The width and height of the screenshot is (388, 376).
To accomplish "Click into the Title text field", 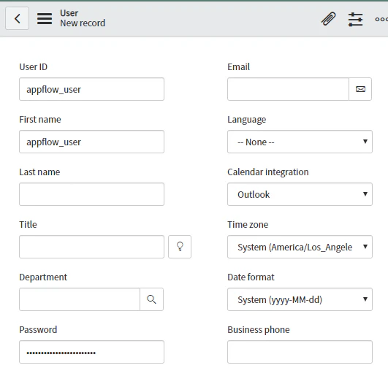I will pyautogui.click(x=91, y=247).
